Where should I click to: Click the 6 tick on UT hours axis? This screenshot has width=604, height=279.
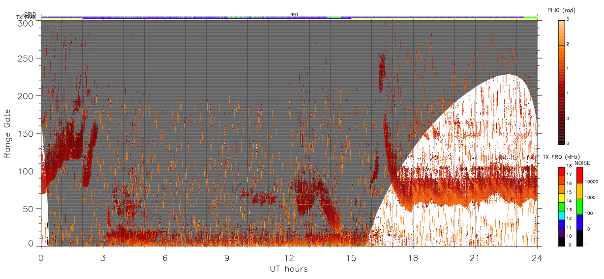pyautogui.click(x=165, y=257)
